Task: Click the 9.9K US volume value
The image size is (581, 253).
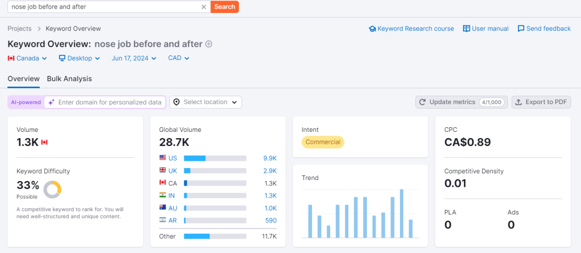Action: point(270,158)
